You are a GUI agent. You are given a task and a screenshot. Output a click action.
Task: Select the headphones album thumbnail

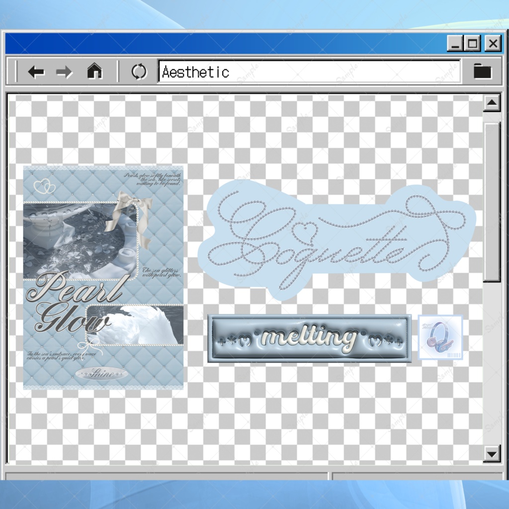[x=440, y=338]
